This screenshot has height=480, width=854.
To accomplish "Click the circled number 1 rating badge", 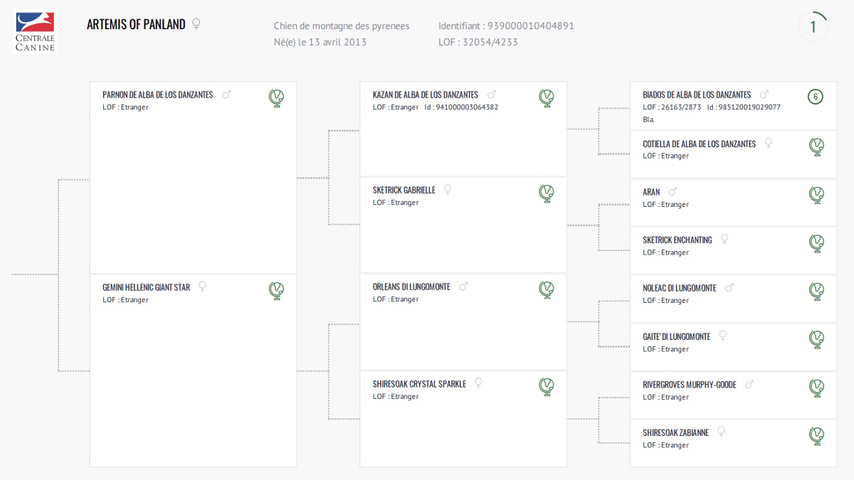I will pyautogui.click(x=813, y=27).
